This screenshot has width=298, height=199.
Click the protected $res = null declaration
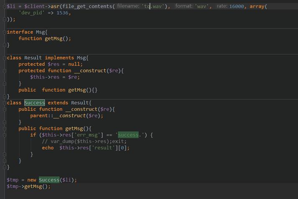pyautogui.click(x=51, y=64)
